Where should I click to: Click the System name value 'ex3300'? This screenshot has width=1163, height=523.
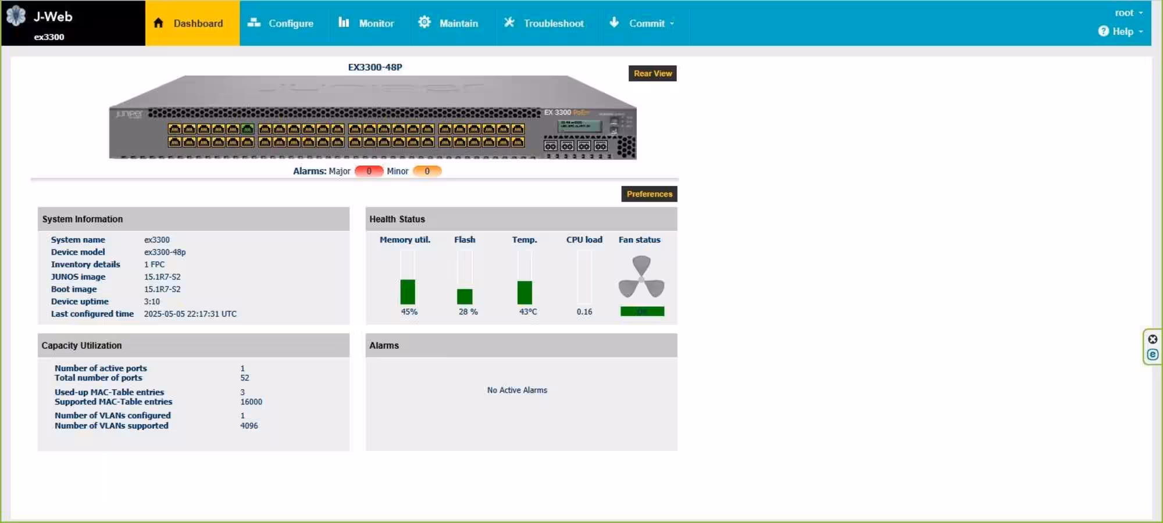(x=157, y=239)
